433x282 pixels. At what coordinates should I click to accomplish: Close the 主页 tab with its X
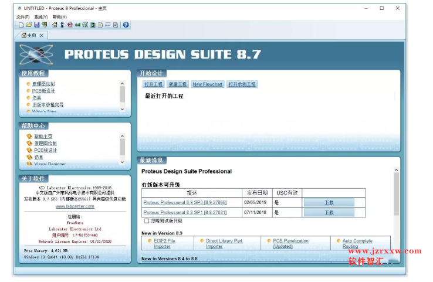point(42,35)
